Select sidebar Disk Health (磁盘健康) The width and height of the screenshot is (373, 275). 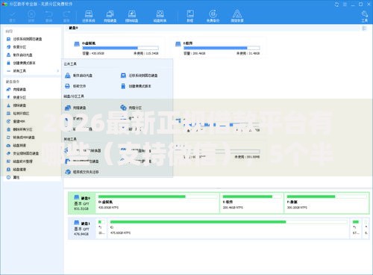pos(16,170)
